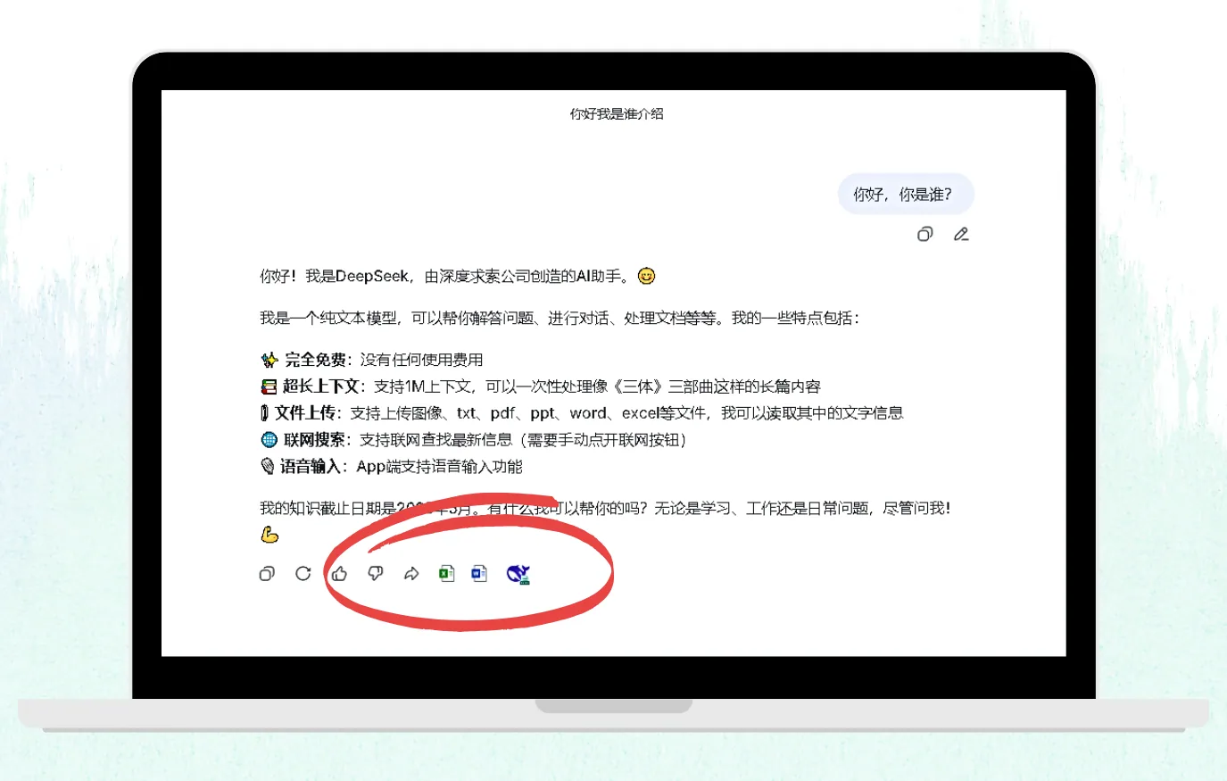Click the greeting line mentioning DeepSeek
1227x781 pixels.
(x=458, y=277)
